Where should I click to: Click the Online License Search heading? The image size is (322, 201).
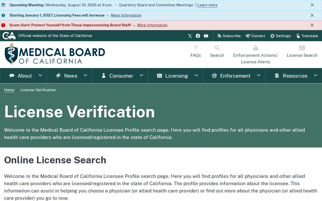coord(55,160)
